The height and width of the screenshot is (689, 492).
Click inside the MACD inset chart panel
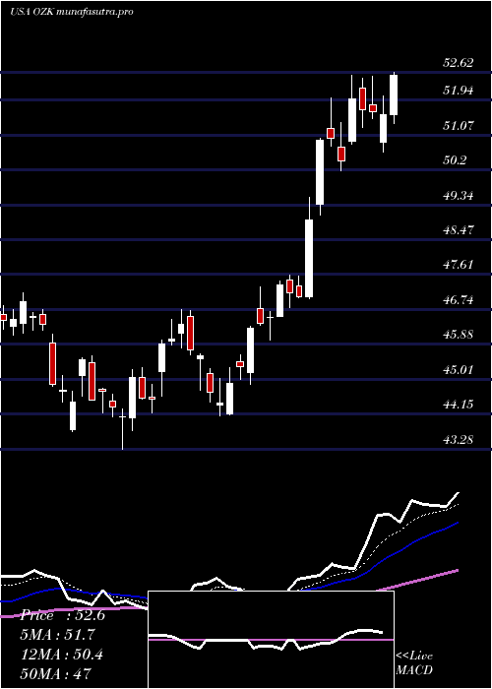click(x=271, y=640)
